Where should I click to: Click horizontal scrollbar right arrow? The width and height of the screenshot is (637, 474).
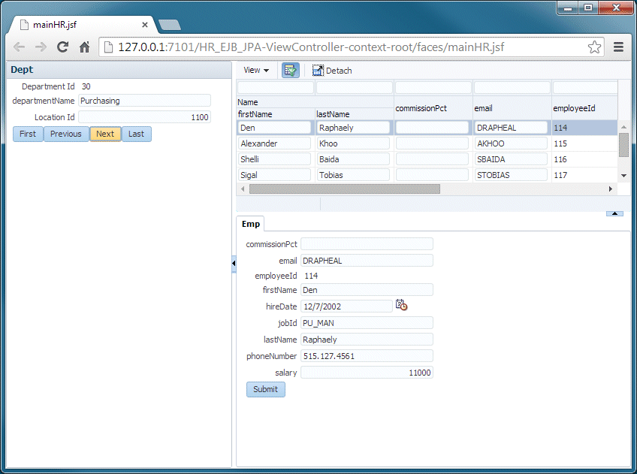pos(610,189)
